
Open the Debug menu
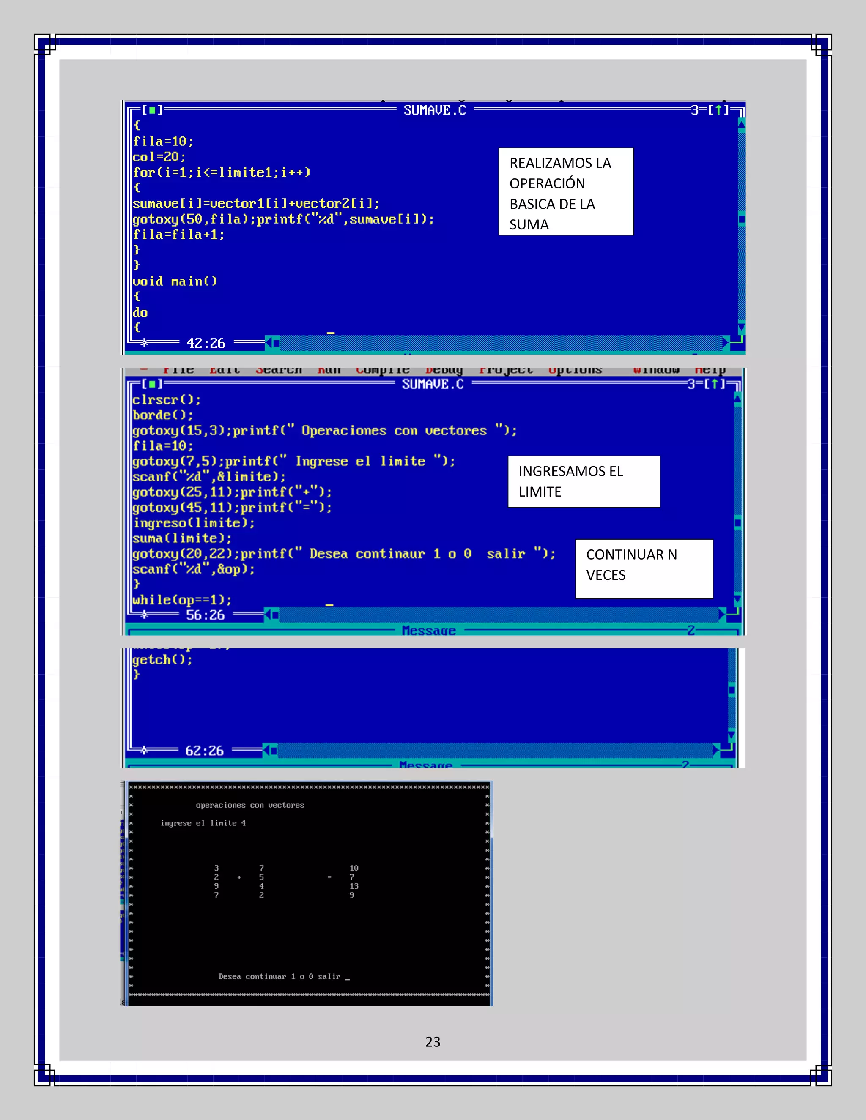[x=444, y=370]
